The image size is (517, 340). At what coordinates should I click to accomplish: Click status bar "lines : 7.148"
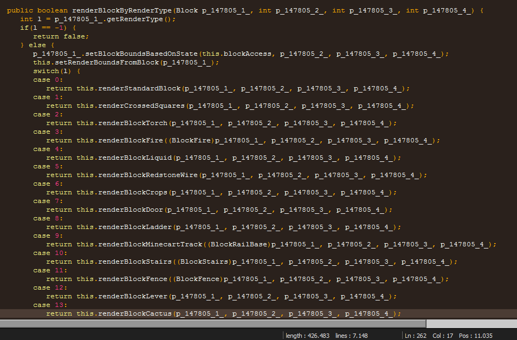click(352, 336)
